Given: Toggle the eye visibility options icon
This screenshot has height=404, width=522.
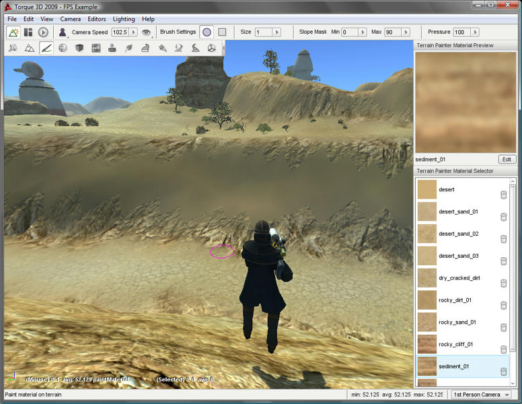Looking at the screenshot, I should [x=146, y=32].
